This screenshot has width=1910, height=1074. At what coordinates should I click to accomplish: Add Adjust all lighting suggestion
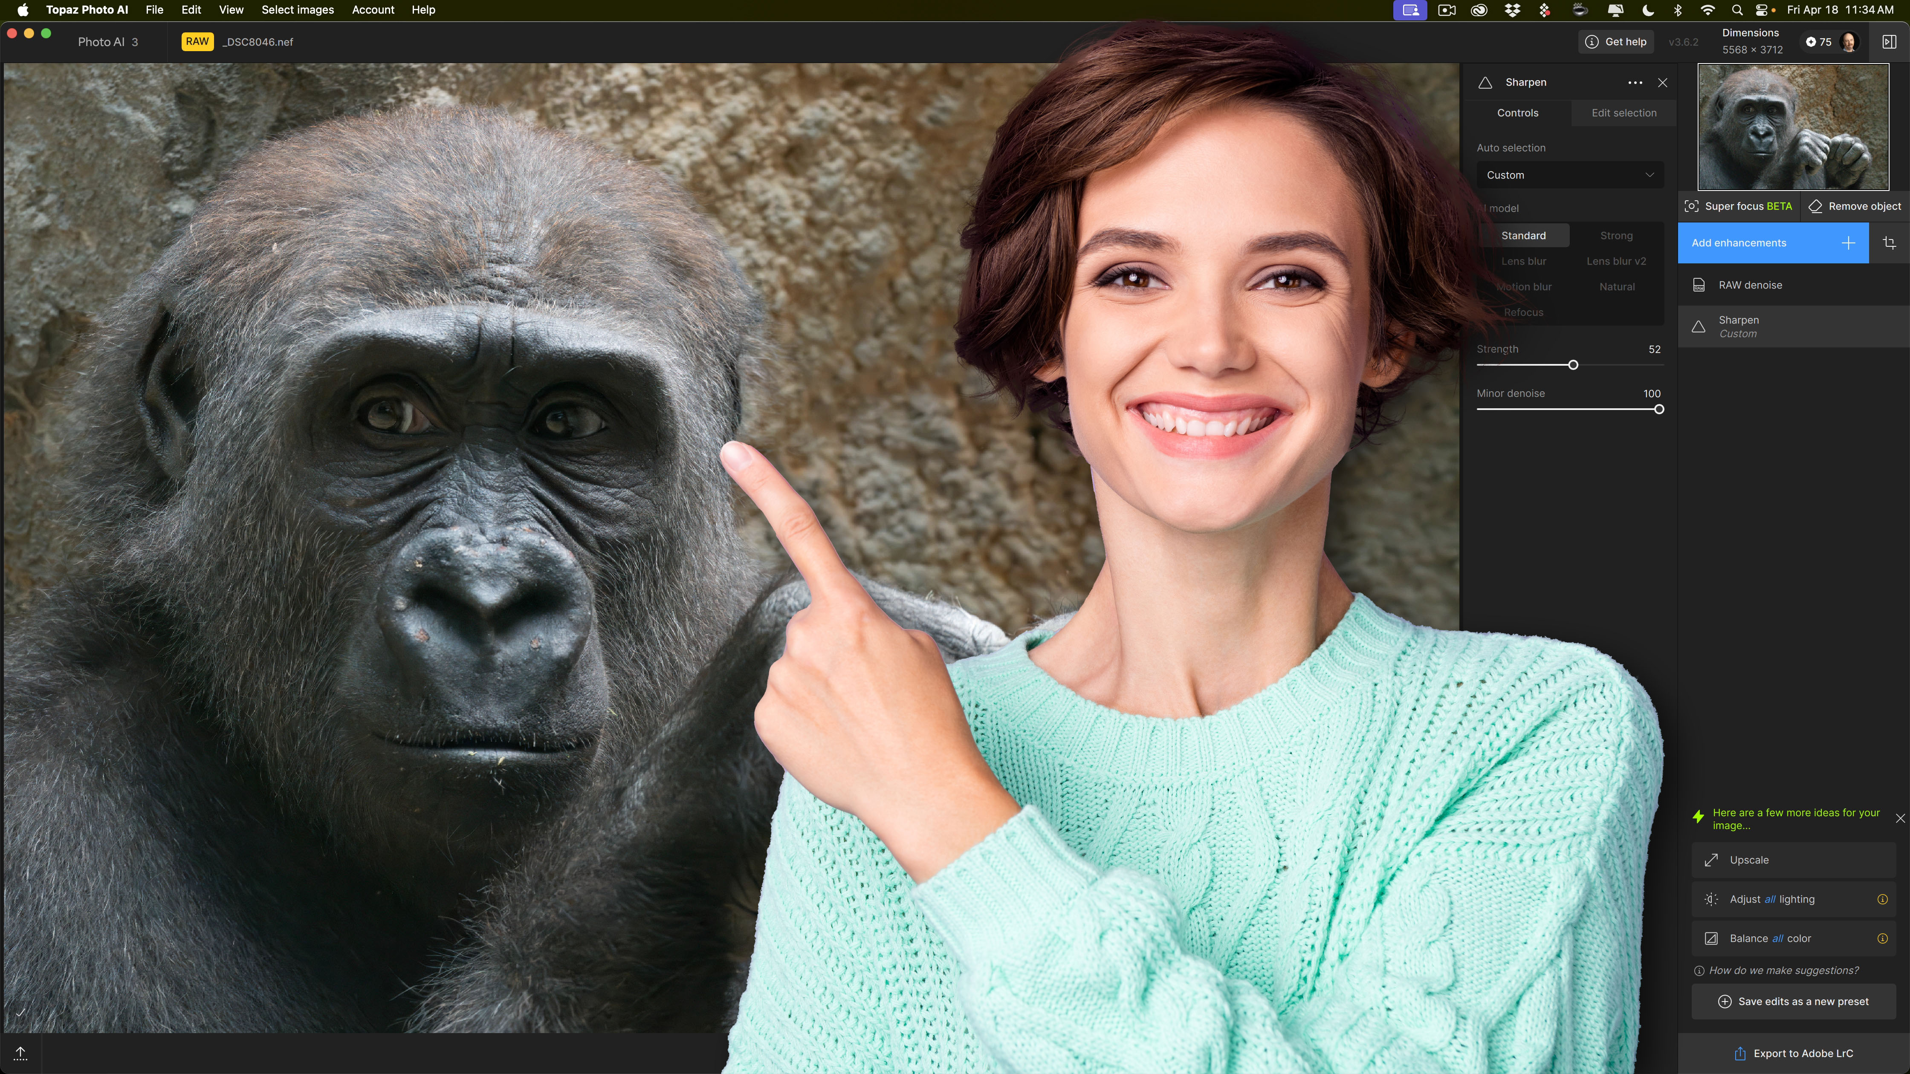1794,899
